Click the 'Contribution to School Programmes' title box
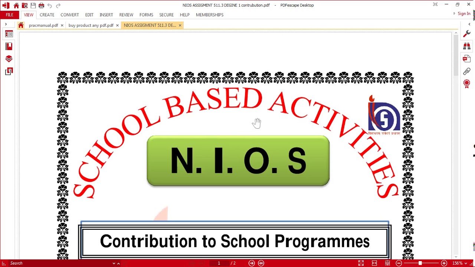 click(x=235, y=241)
